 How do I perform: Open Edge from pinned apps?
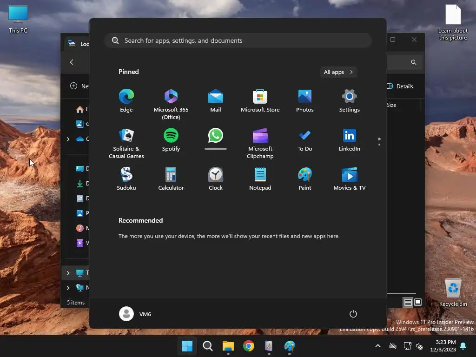tap(126, 101)
